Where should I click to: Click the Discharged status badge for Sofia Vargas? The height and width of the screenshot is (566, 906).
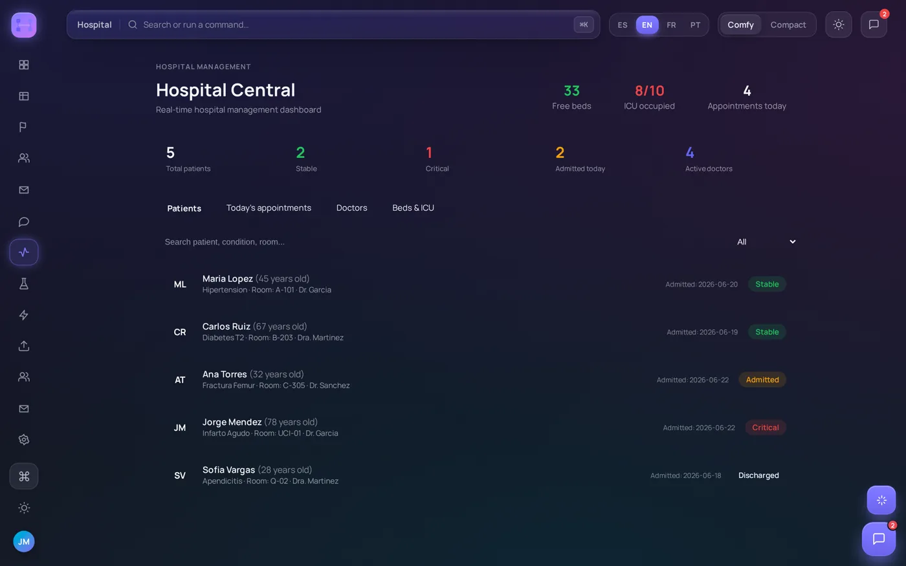pos(758,475)
